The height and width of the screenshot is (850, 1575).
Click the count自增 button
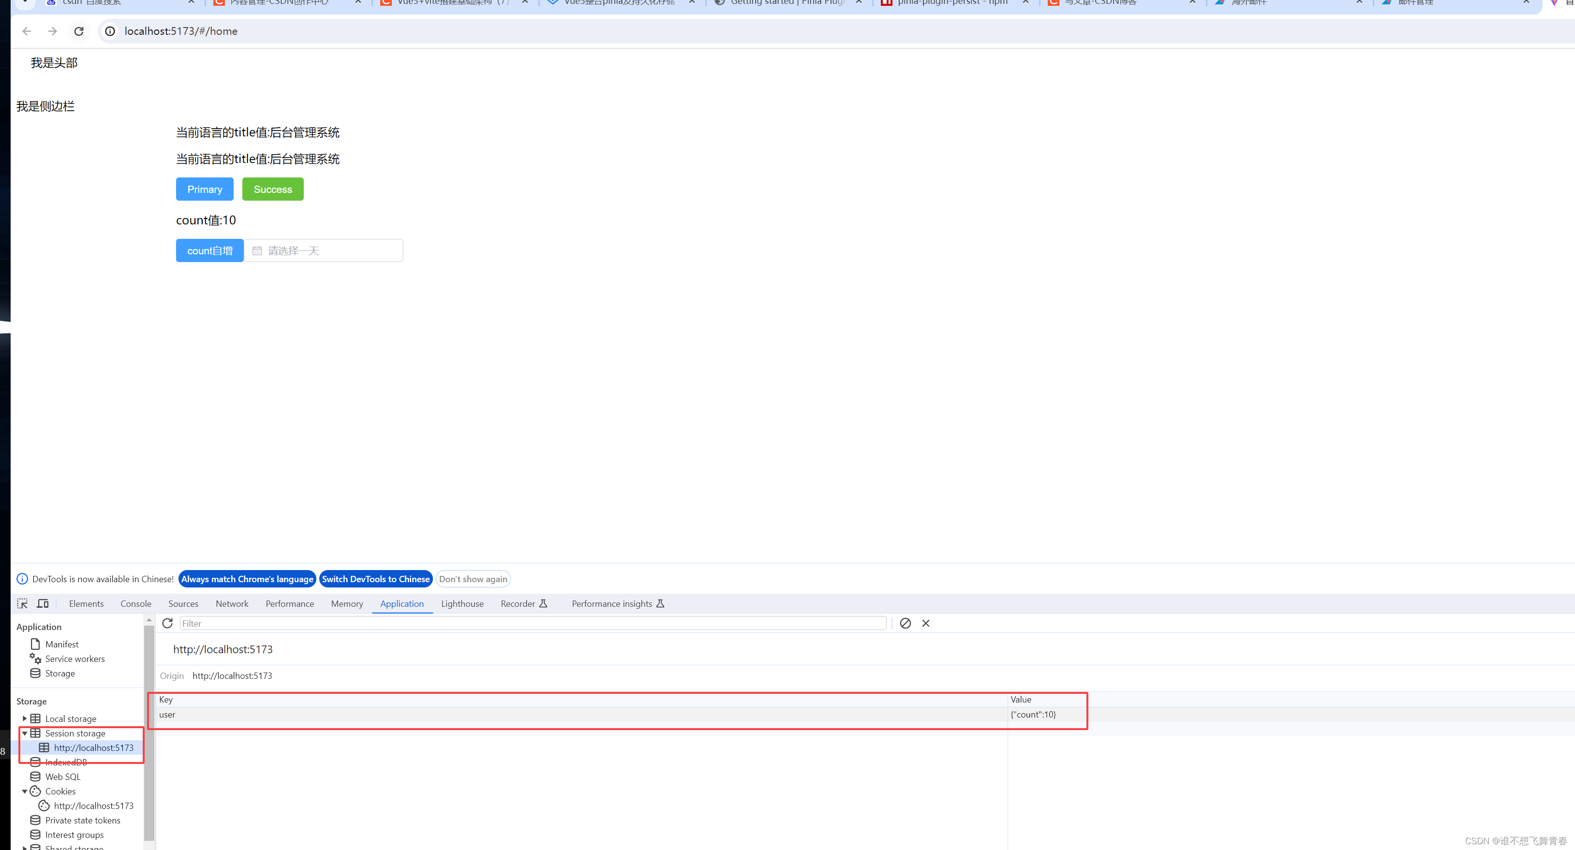click(x=210, y=250)
